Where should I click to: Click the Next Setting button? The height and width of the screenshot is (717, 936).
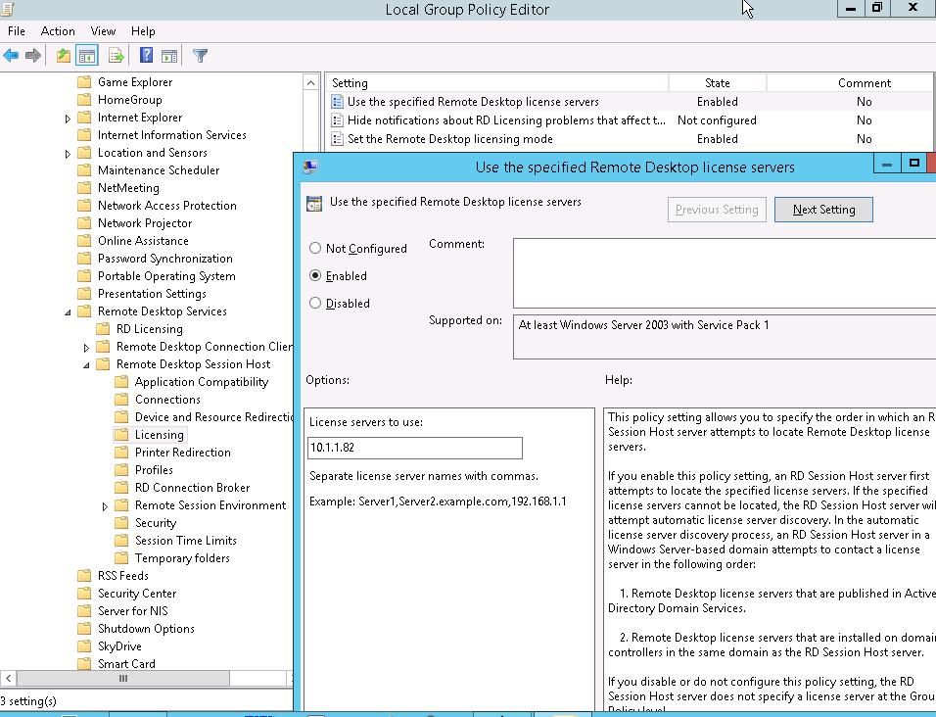click(823, 210)
